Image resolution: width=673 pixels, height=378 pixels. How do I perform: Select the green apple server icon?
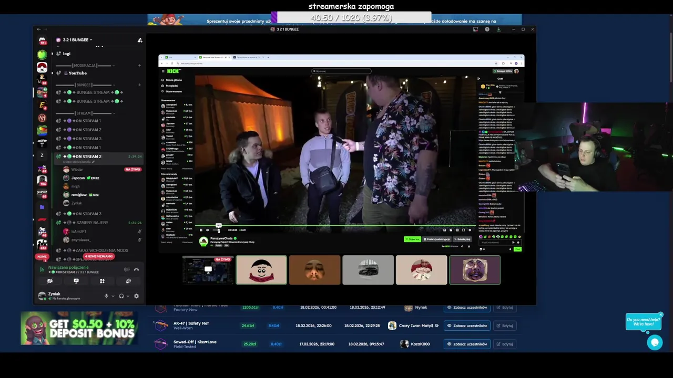[42, 54]
